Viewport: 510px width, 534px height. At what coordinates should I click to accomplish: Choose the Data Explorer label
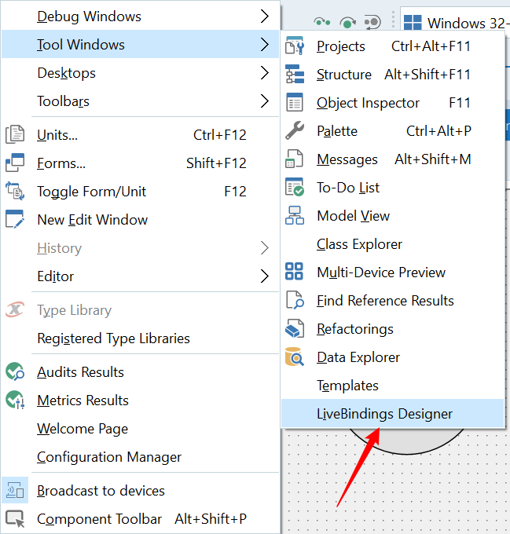point(358,357)
